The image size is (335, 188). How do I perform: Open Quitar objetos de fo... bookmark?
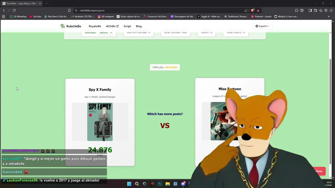[129, 16]
